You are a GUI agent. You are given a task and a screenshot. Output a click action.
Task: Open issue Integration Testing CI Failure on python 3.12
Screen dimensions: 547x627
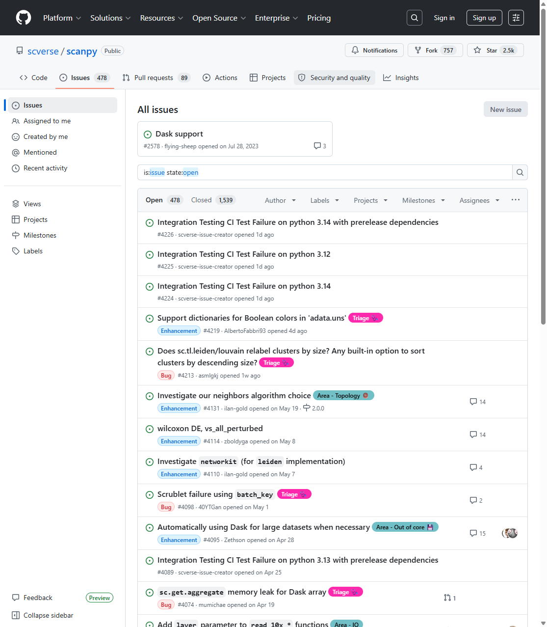pyautogui.click(x=244, y=254)
